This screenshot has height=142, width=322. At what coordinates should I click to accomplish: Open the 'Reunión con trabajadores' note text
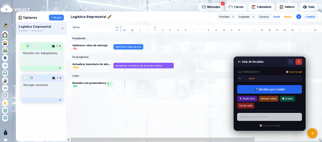40,53
